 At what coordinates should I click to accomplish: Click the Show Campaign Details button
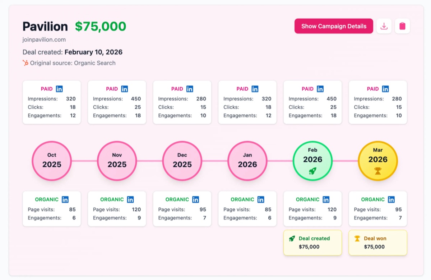334,26
